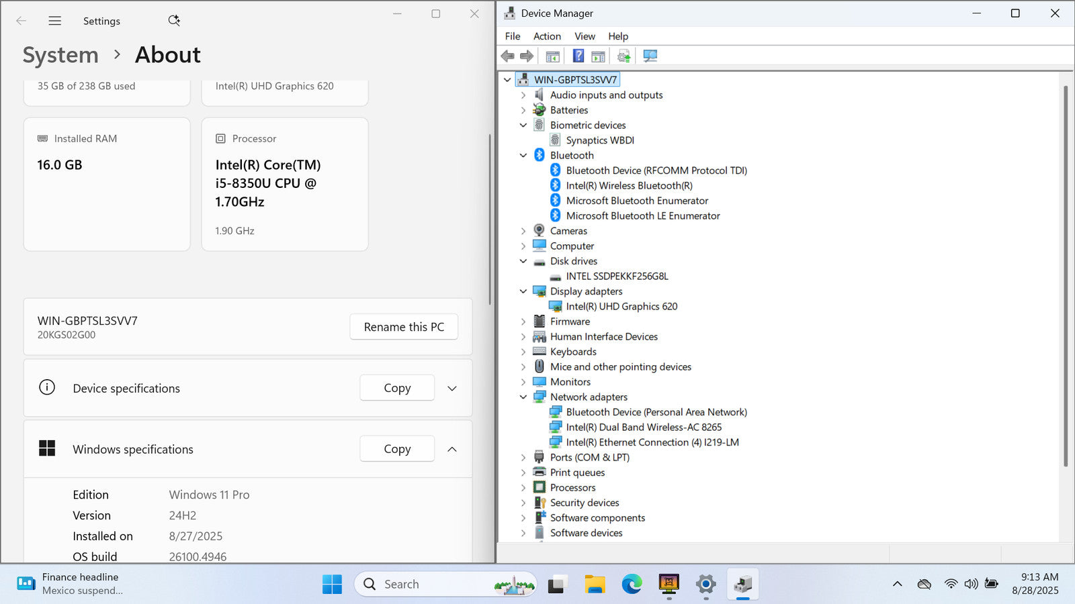The image size is (1075, 604).
Task: Select Microsoft Bluetooth LE Enumerator entry
Action: point(643,215)
